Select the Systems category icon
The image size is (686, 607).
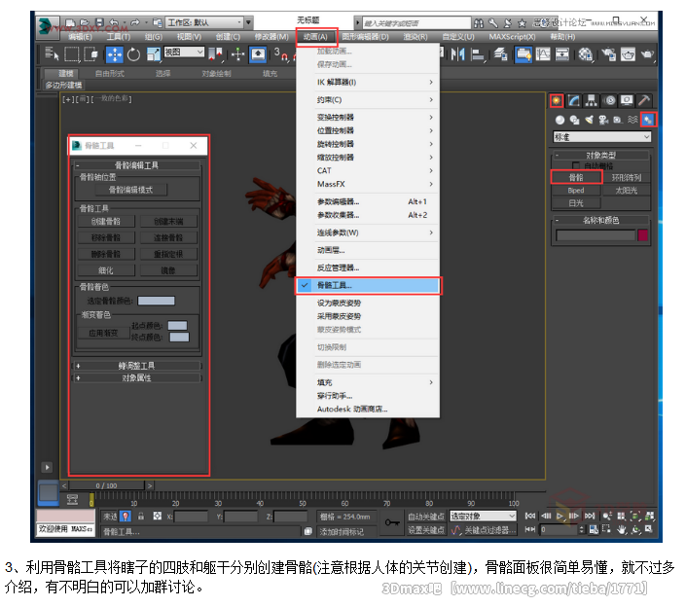pyautogui.click(x=649, y=120)
